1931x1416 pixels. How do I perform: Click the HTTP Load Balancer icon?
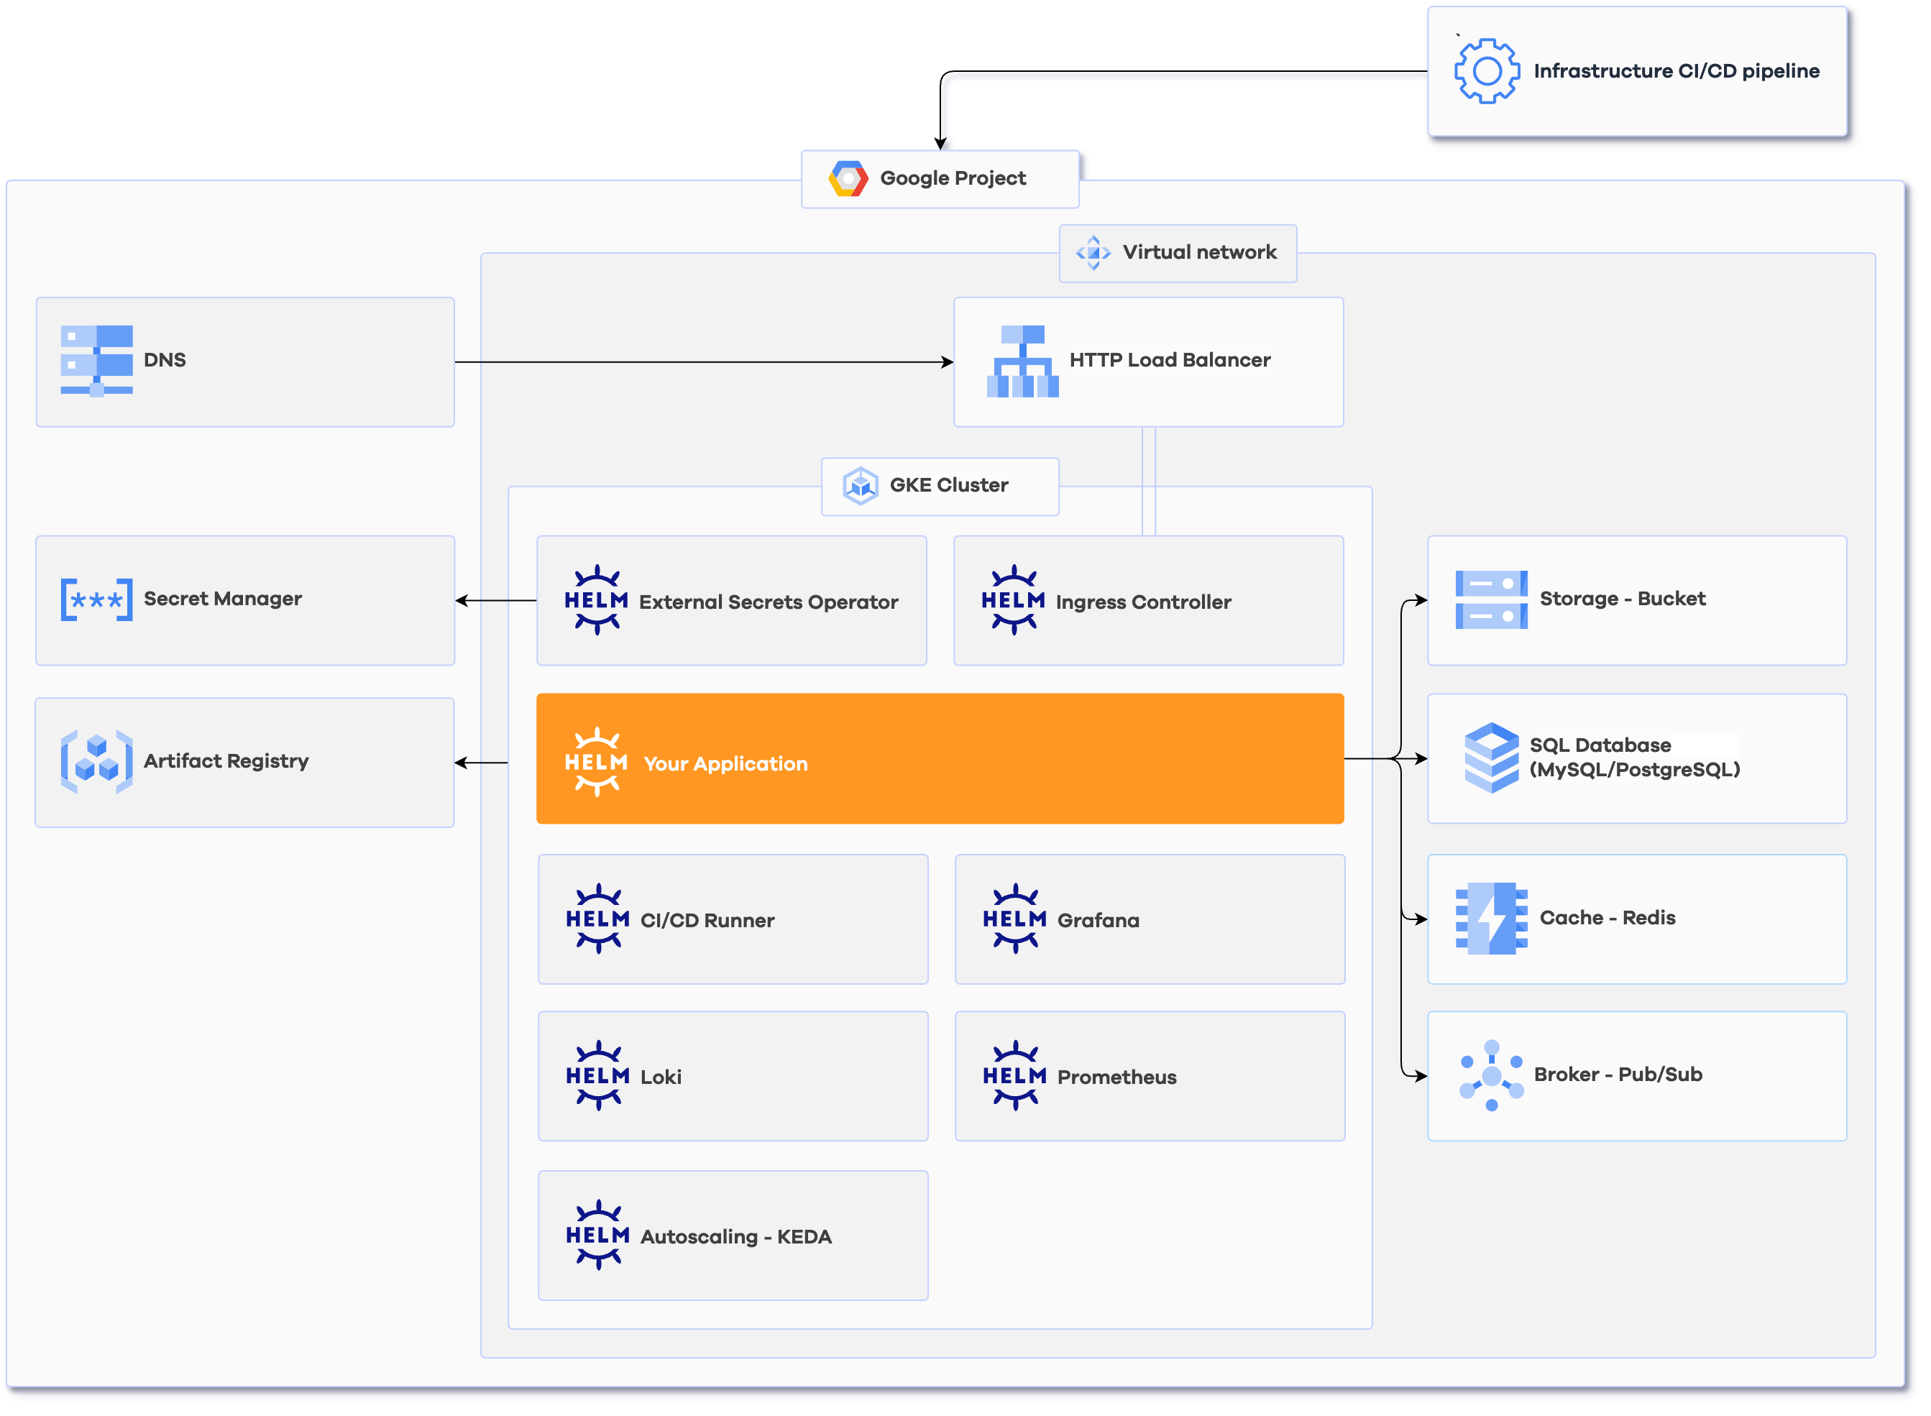[x=1022, y=361]
